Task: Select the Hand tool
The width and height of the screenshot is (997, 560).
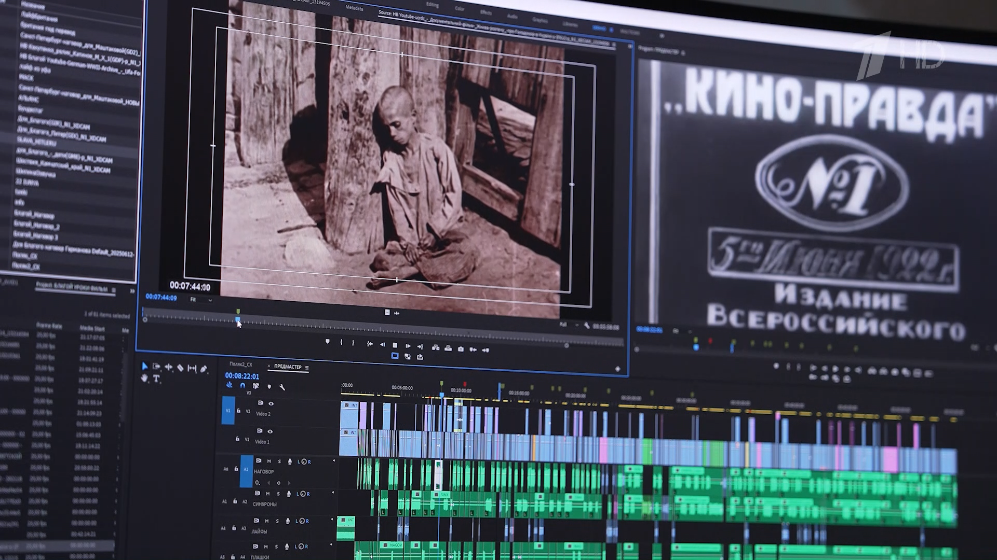Action: coord(144,379)
